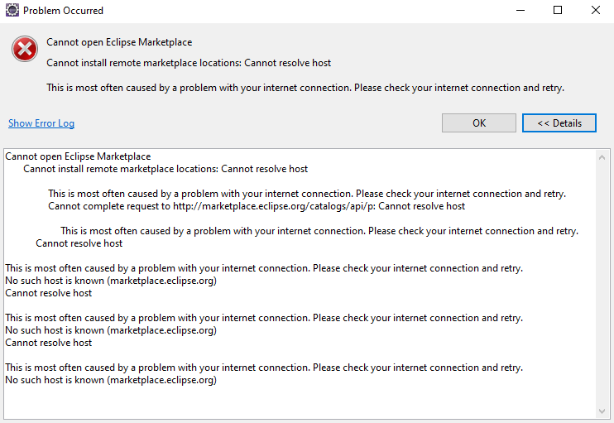The image size is (614, 423).
Task: Click header's internet connection advice above OK button
Action: 305,88
